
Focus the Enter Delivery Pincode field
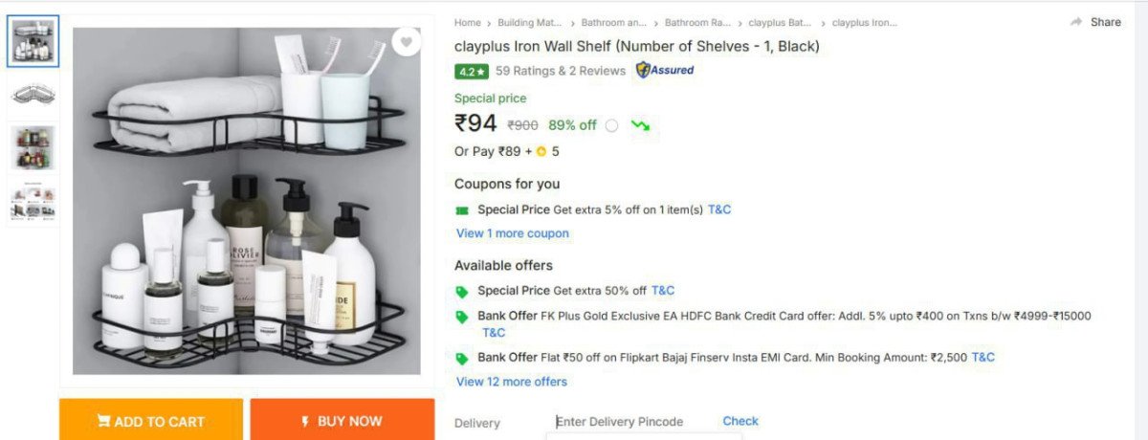coord(631,422)
